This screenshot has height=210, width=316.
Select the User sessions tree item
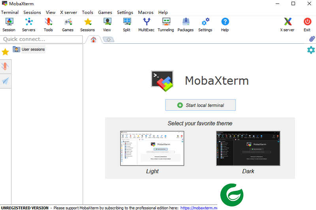point(29,49)
